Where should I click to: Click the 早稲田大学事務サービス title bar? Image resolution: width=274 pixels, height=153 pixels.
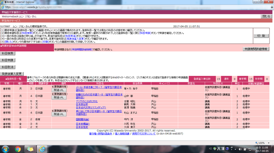[x=136, y=12]
